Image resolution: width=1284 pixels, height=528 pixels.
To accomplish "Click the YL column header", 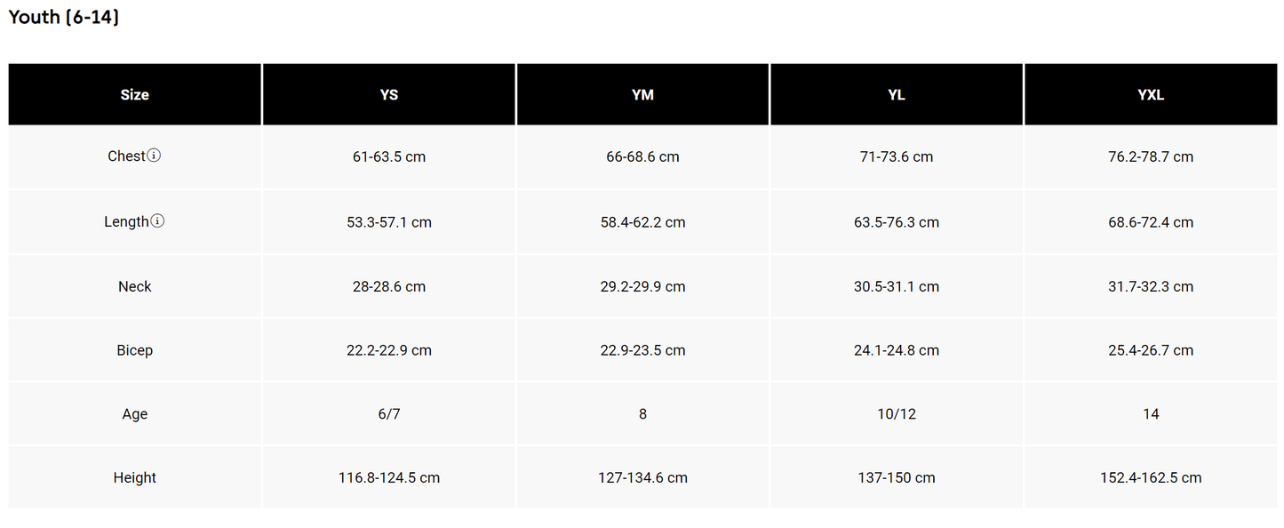I will (897, 94).
